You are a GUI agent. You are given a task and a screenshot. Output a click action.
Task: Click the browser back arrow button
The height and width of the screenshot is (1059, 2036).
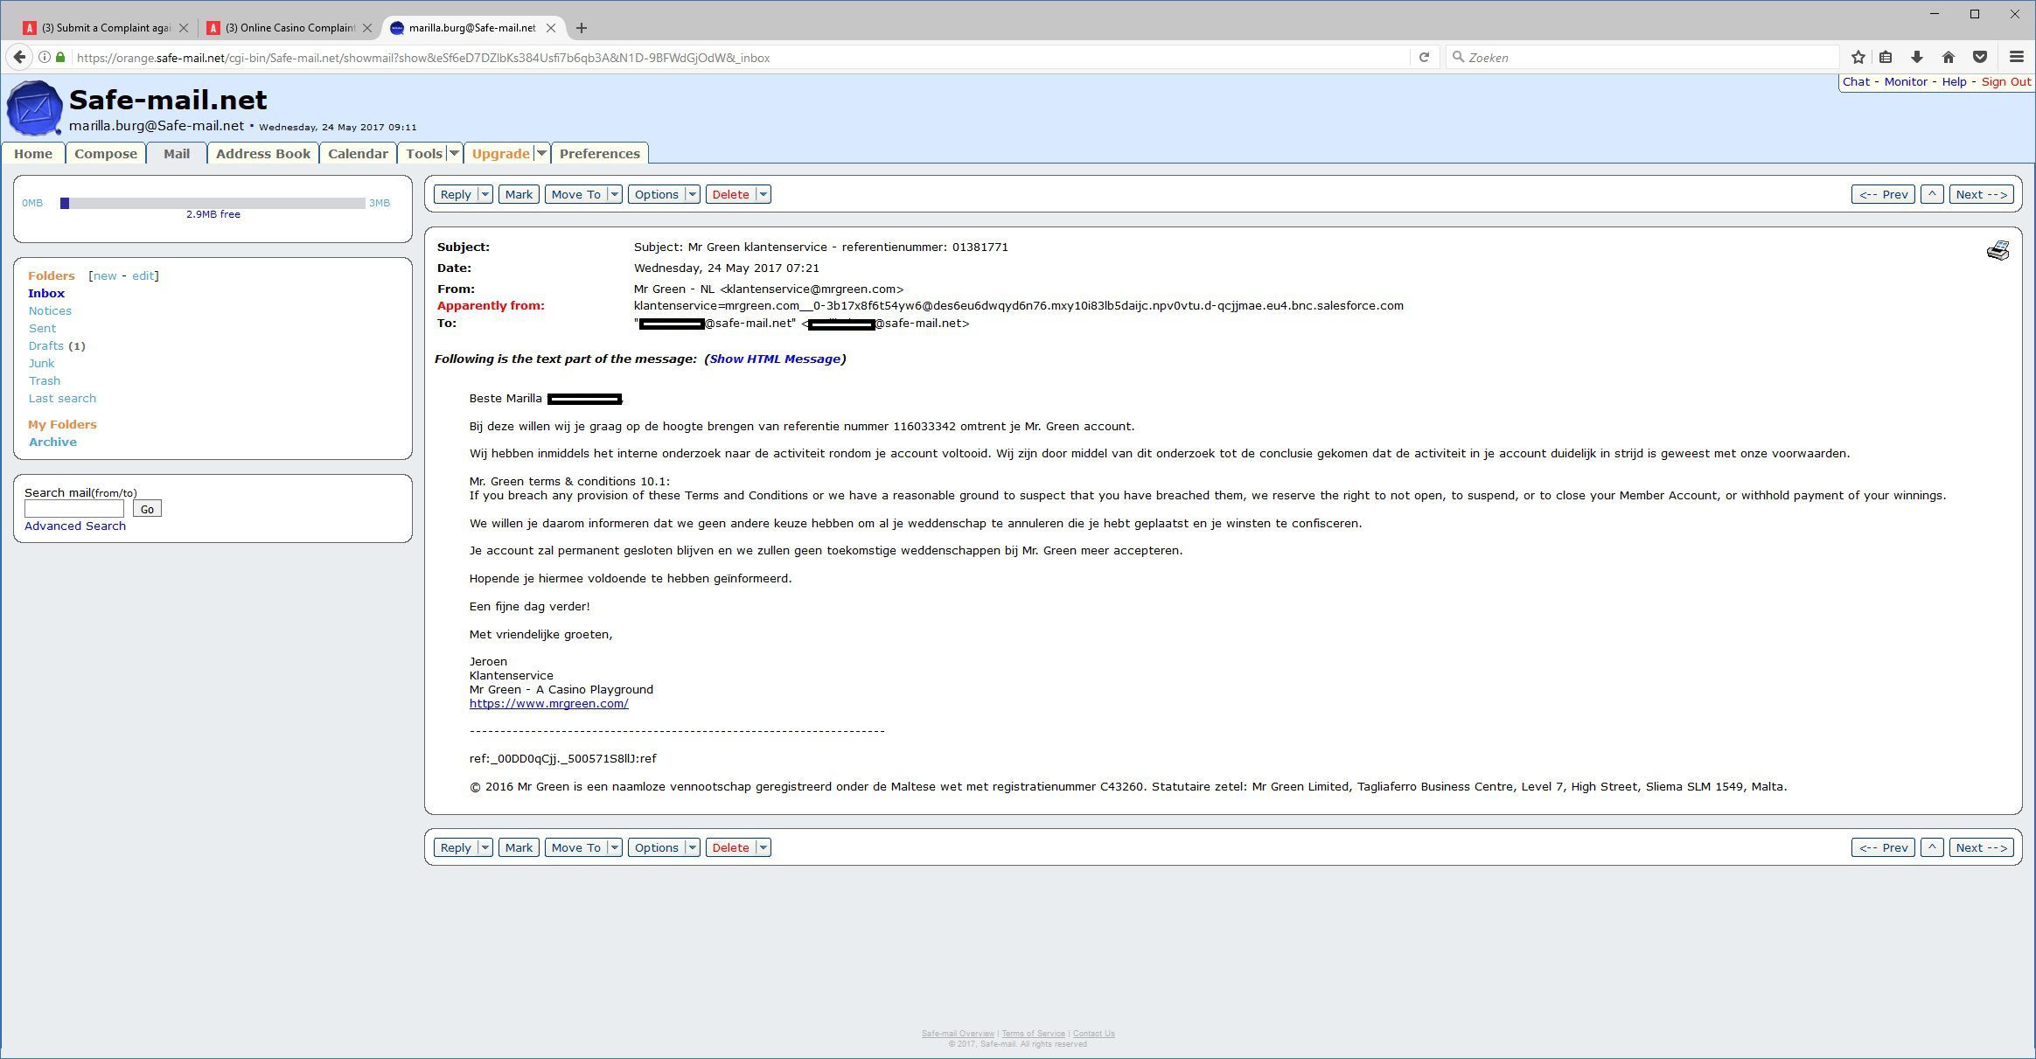click(x=19, y=58)
